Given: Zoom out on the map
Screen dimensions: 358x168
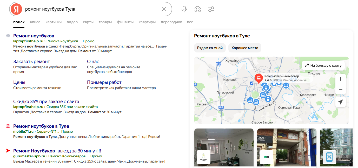Looking at the screenshot, I should click(x=341, y=89).
